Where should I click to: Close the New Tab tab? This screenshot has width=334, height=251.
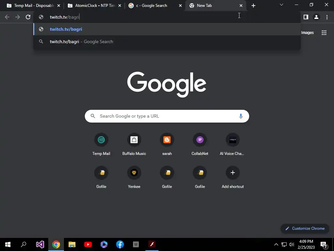(x=241, y=6)
